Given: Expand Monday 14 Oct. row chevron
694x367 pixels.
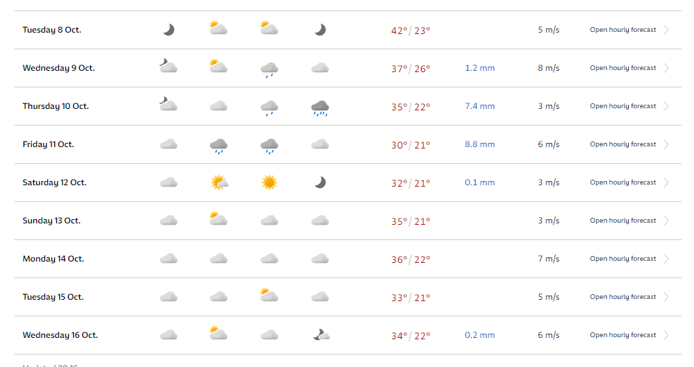Looking at the screenshot, I should tap(666, 259).
